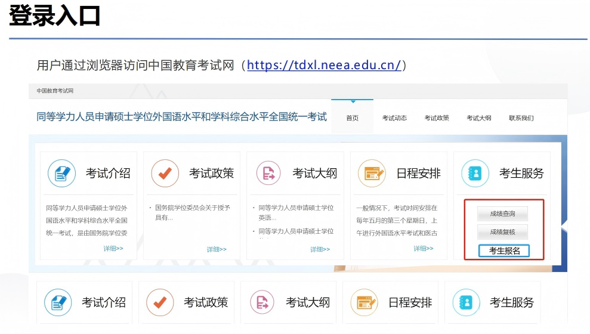
Task: Select 考试大纲 in the top navigation bar
Action: tap(478, 118)
